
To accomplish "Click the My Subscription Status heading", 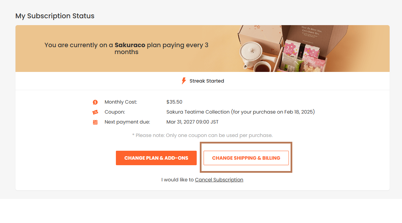I will point(55,16).
